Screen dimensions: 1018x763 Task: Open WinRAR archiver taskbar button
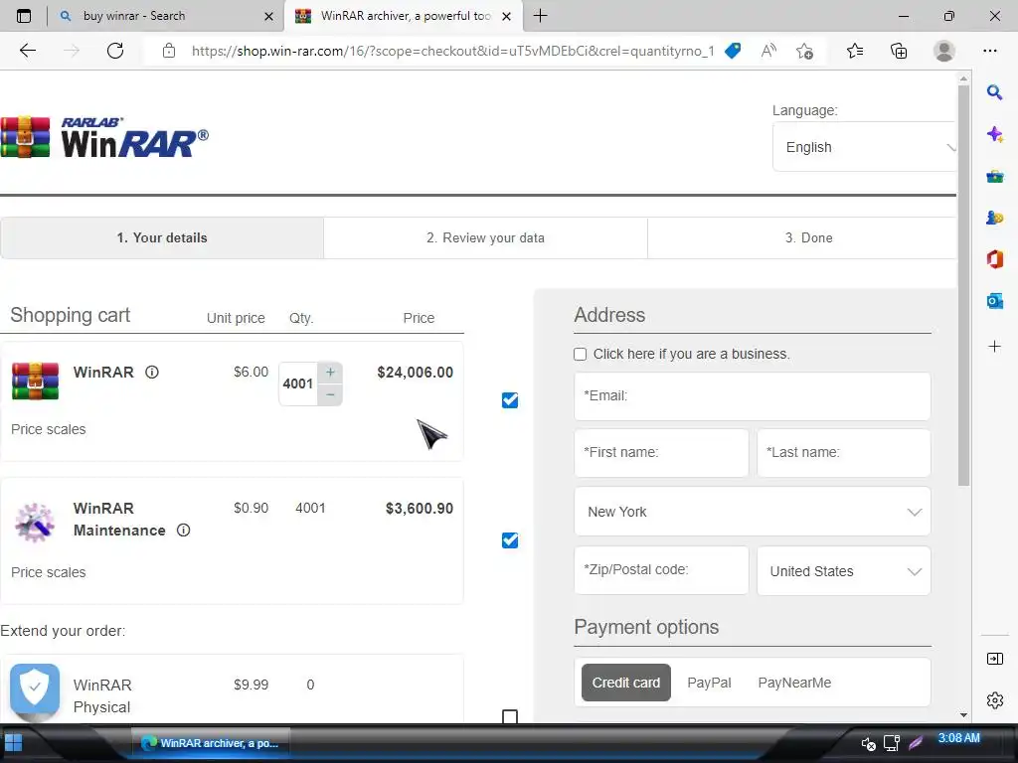click(211, 743)
